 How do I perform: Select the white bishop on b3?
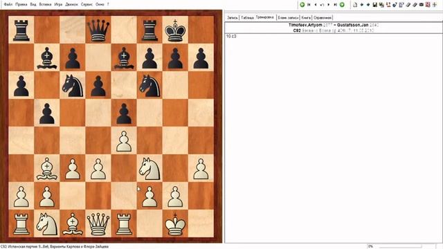pos(47,168)
